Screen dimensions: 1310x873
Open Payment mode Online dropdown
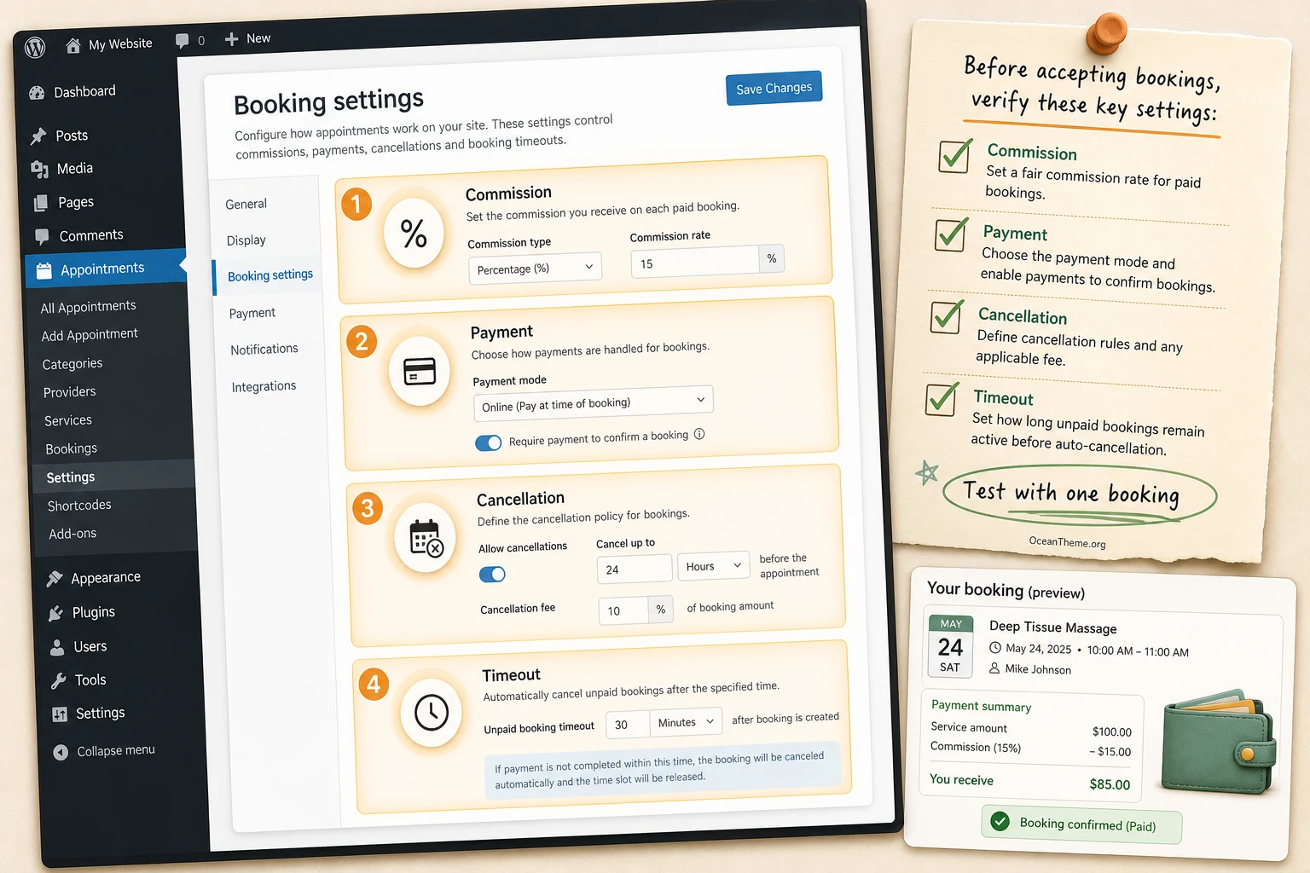click(x=594, y=403)
